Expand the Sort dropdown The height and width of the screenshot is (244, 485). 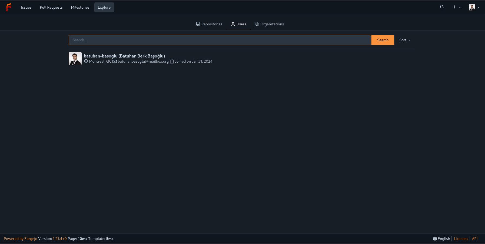point(404,40)
